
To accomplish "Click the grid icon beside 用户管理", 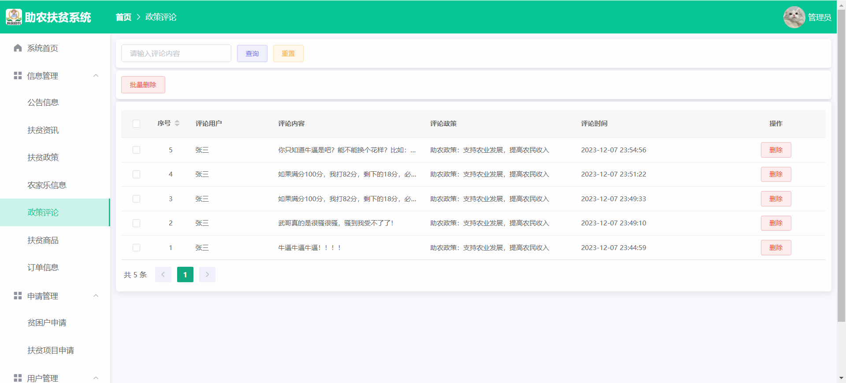I will pyautogui.click(x=18, y=378).
